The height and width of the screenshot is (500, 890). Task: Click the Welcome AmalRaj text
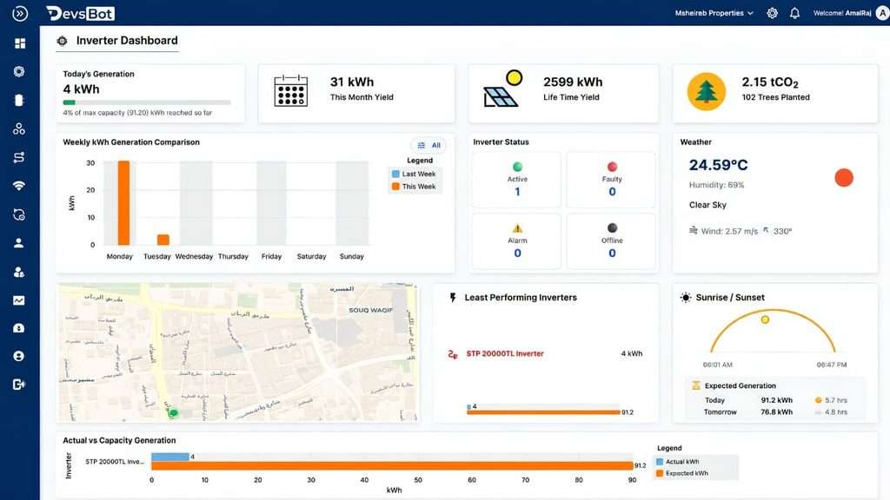(842, 13)
